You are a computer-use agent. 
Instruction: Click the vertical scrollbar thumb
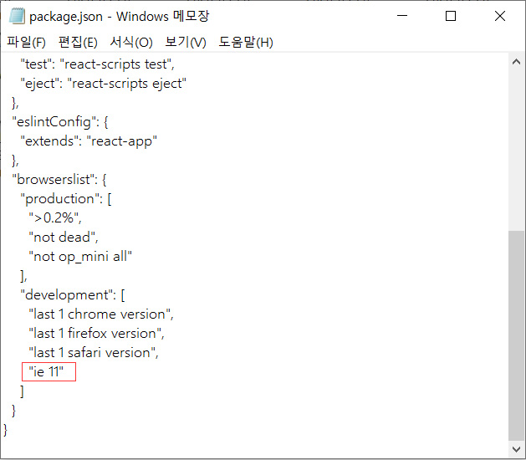[516, 335]
